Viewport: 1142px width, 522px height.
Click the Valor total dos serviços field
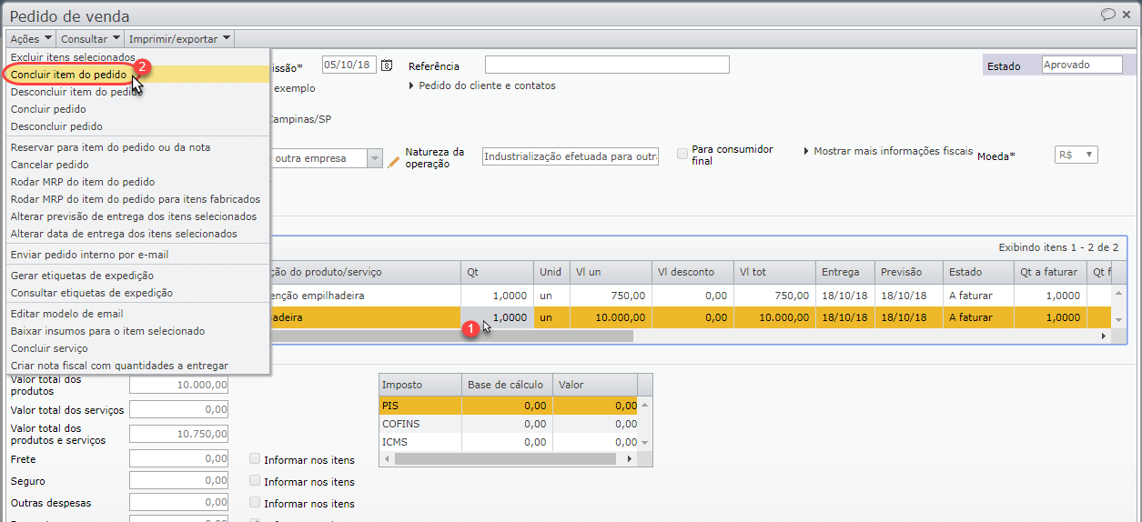pos(178,410)
